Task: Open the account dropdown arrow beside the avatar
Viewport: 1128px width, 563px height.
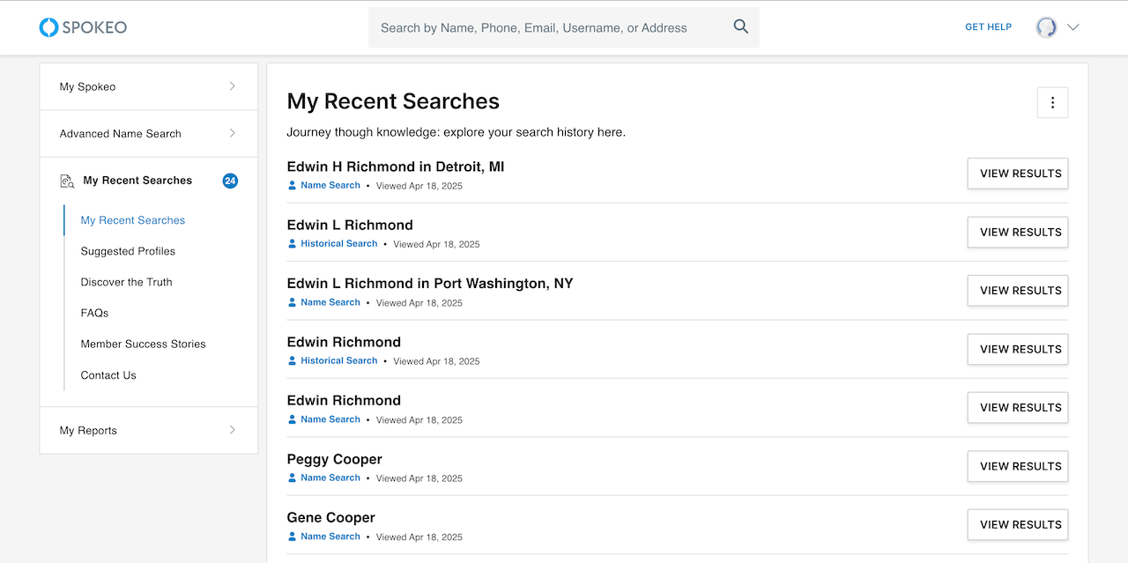Action: pyautogui.click(x=1073, y=27)
